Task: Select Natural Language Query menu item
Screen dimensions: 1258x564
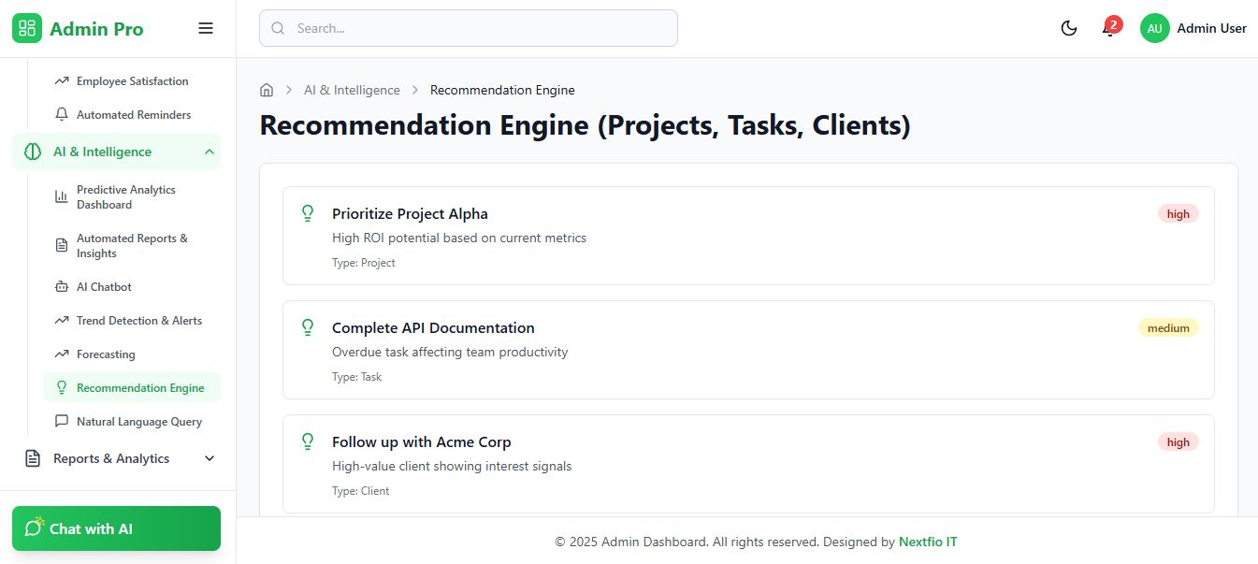Action: (x=139, y=422)
